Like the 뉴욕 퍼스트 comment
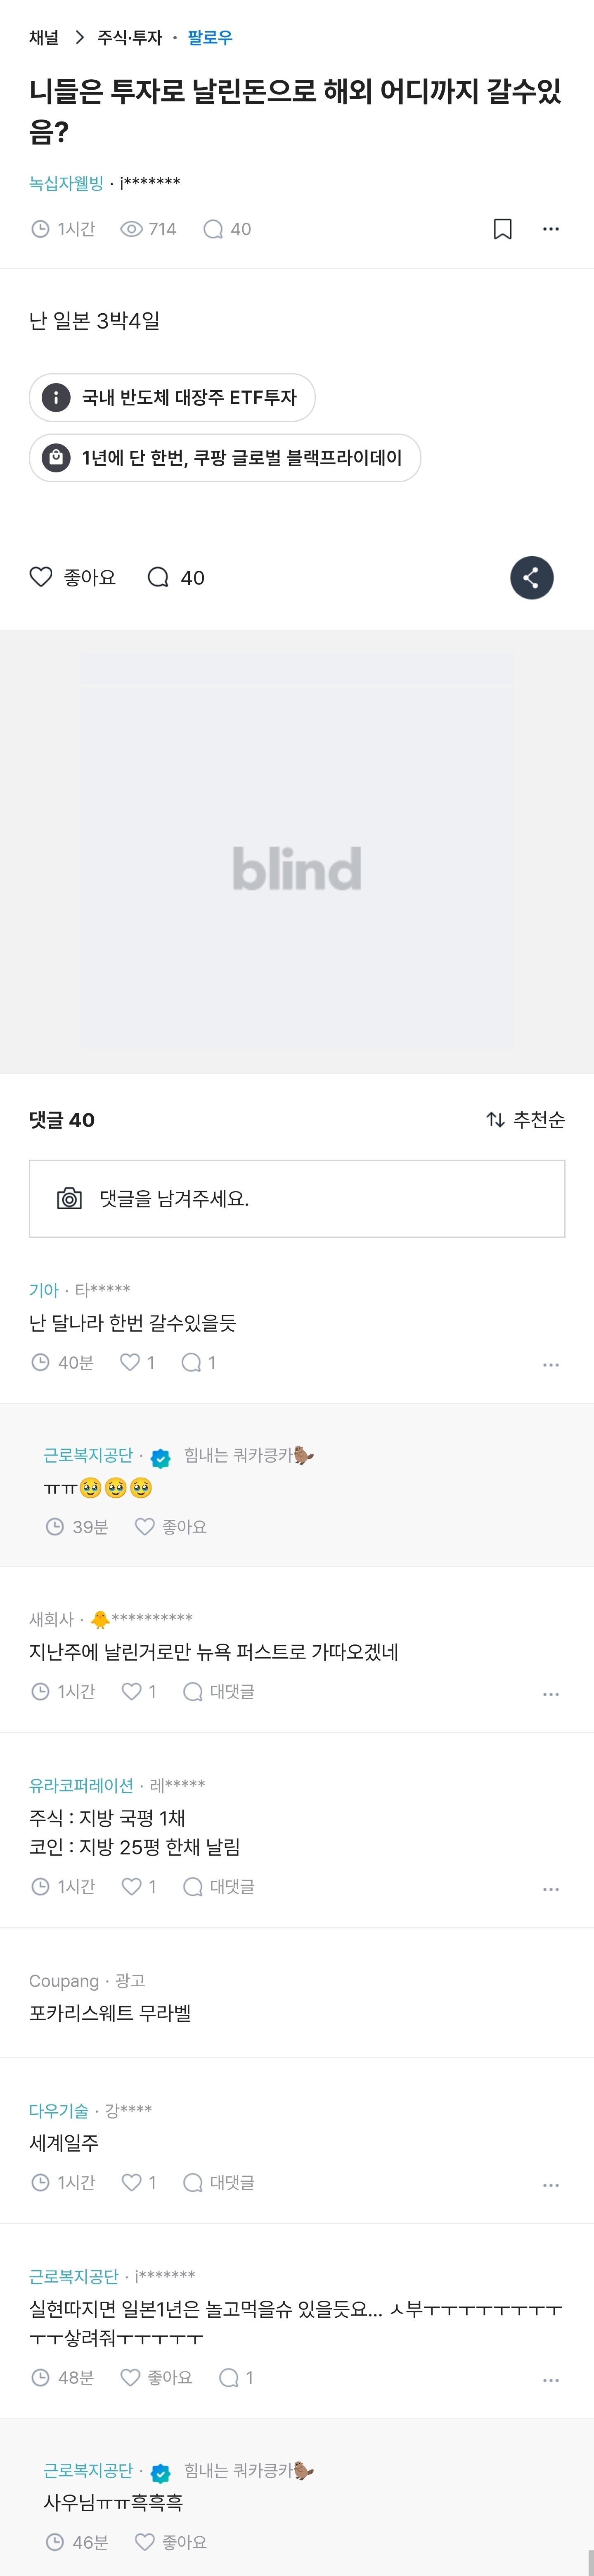Viewport: 594px width, 2576px height. [138, 1691]
